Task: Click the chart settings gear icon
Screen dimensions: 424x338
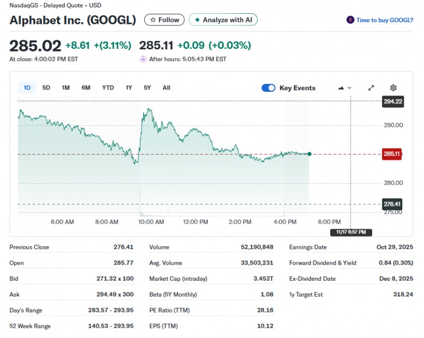Action: click(x=393, y=88)
